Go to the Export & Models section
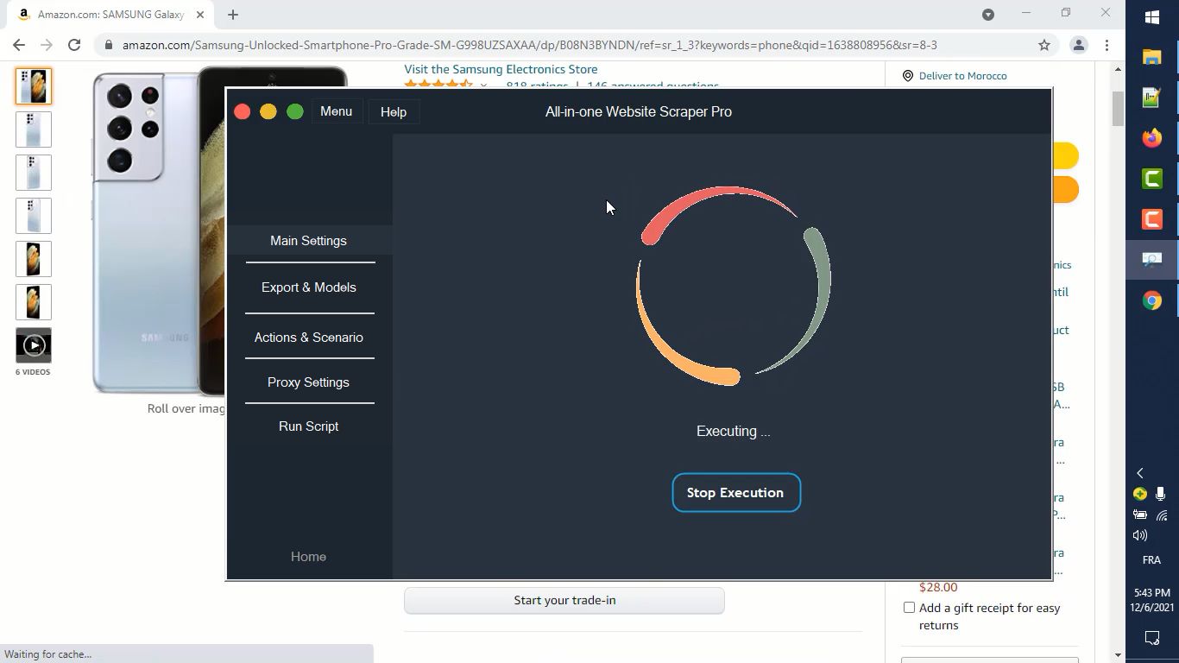 tap(309, 287)
